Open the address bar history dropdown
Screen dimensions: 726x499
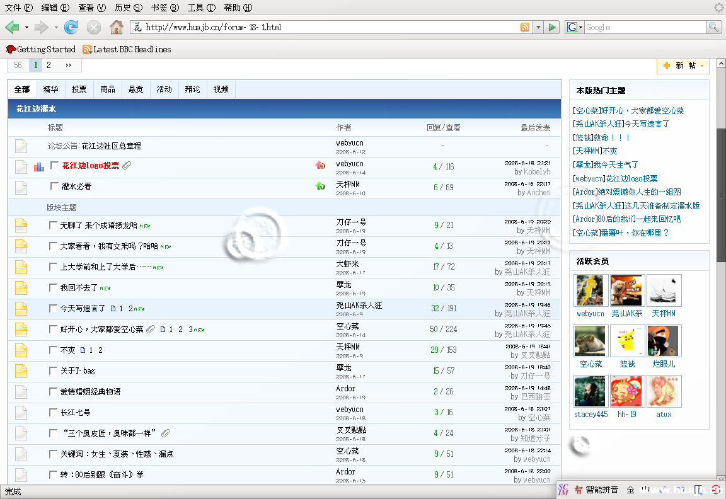pyautogui.click(x=538, y=27)
